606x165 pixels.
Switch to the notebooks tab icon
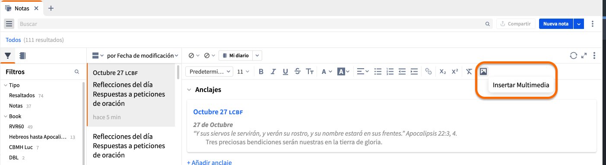[22, 55]
